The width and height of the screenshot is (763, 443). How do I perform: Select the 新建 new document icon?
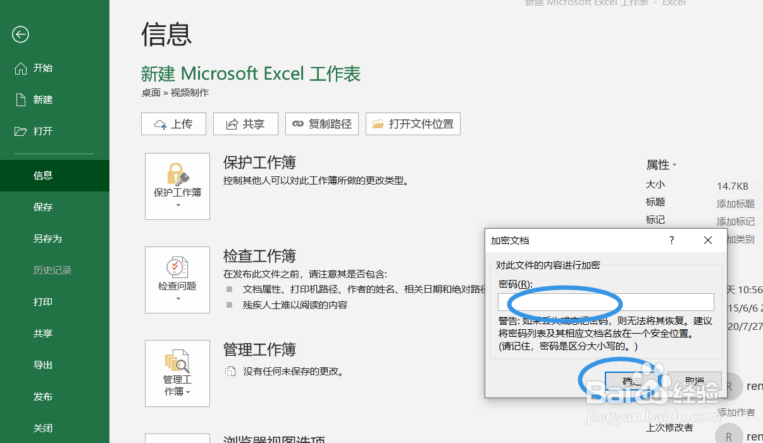pos(21,99)
